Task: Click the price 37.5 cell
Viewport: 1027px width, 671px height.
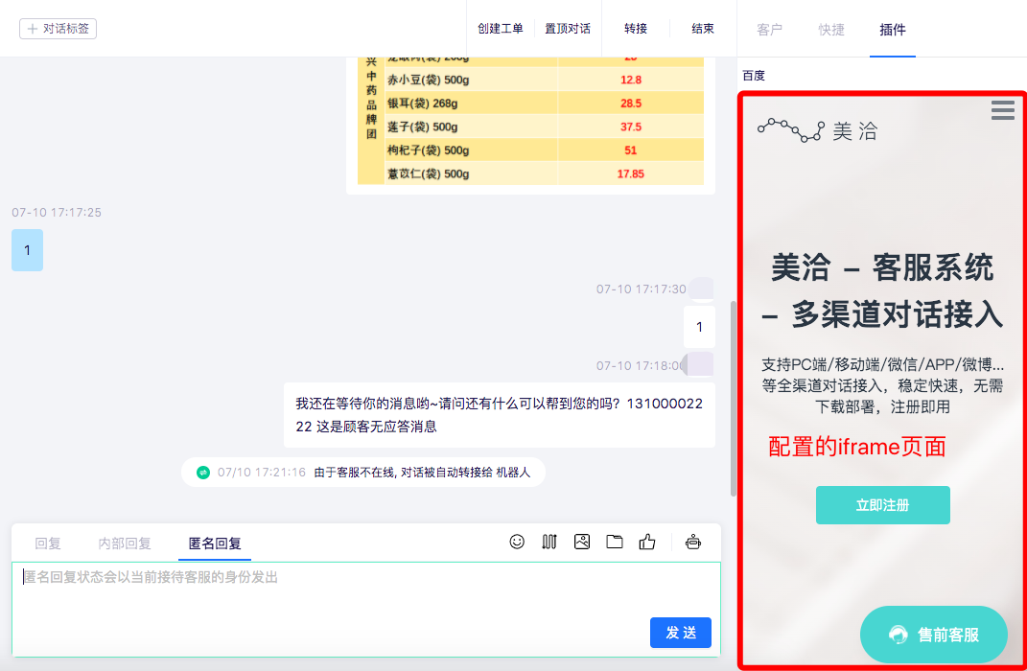Action: coord(631,127)
